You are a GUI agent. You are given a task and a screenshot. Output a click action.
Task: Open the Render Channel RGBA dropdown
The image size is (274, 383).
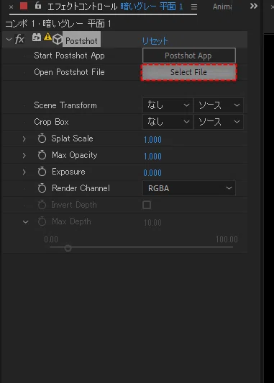tap(189, 188)
